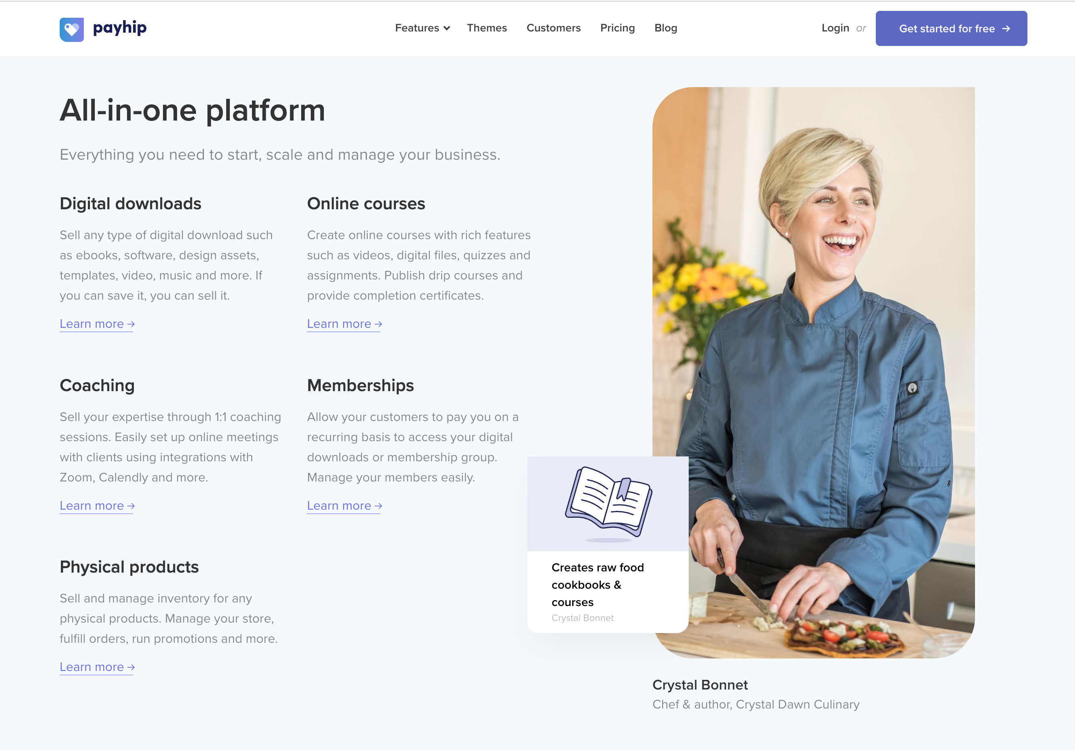Screen dimensions: 1075x750
Task: Open the Pricing page
Action: point(617,28)
